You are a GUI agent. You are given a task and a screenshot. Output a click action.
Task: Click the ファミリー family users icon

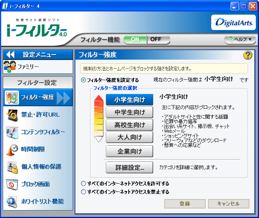pyautogui.click(x=9, y=67)
